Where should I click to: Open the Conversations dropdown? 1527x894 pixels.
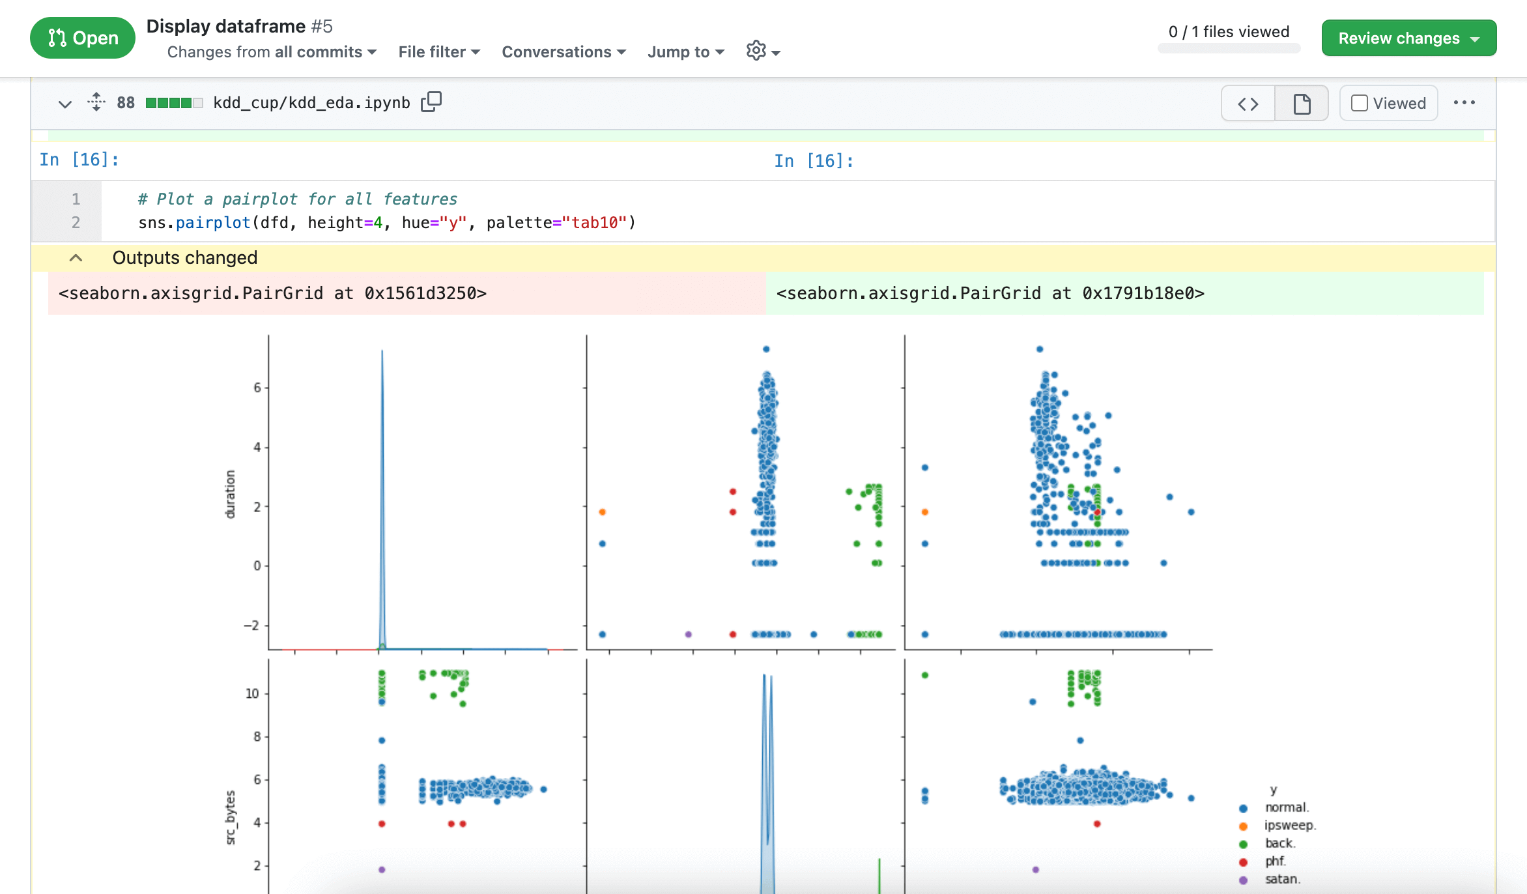point(564,51)
